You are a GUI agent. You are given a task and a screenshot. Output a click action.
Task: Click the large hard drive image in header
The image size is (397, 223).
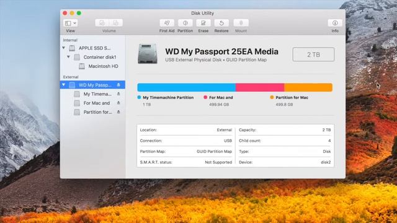148,54
